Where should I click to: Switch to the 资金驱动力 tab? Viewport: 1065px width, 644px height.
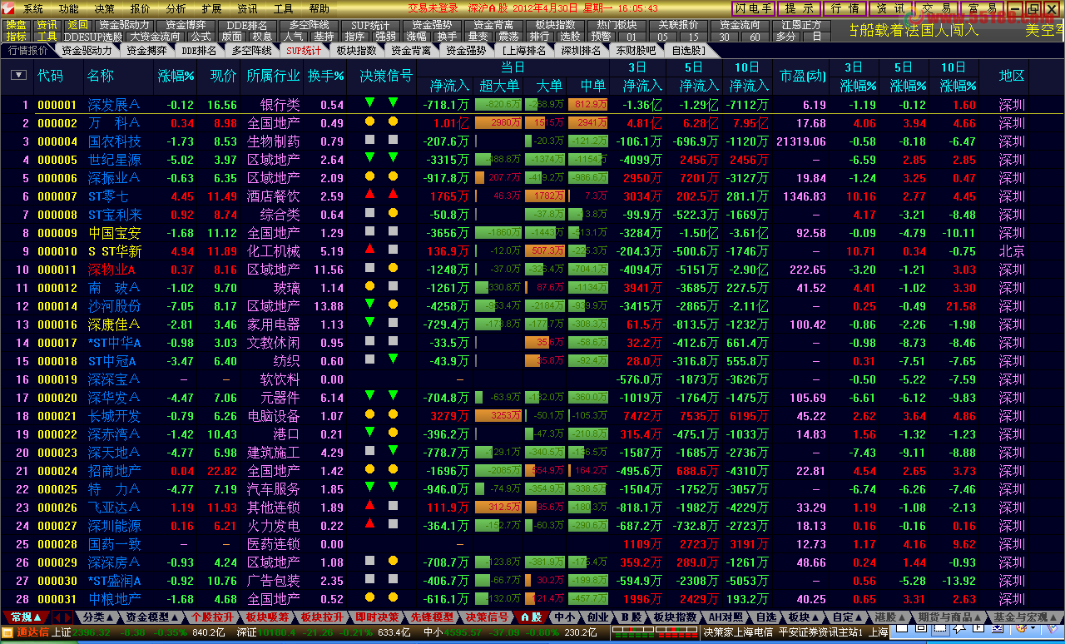tap(87, 50)
